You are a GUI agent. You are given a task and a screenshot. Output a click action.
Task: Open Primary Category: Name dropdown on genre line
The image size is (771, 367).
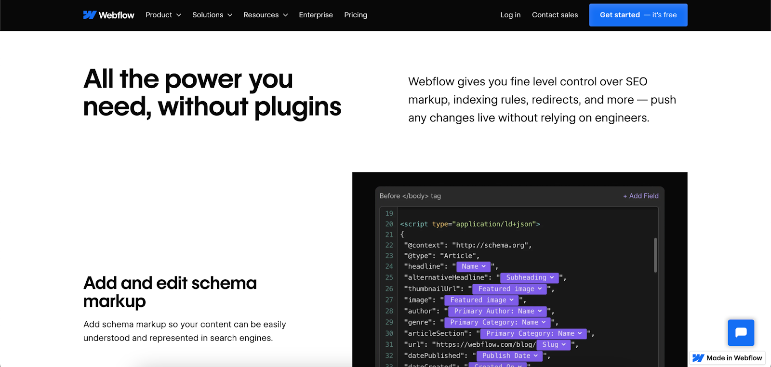click(497, 322)
